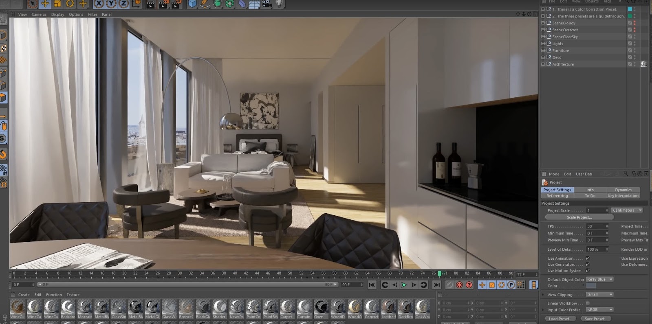This screenshot has height=324, width=652.
Task: Open the green array modeling icon
Action: click(x=230, y=4)
